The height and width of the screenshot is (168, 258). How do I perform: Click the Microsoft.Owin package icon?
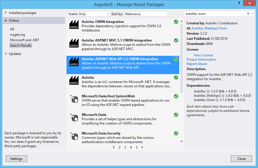(x=74, y=118)
